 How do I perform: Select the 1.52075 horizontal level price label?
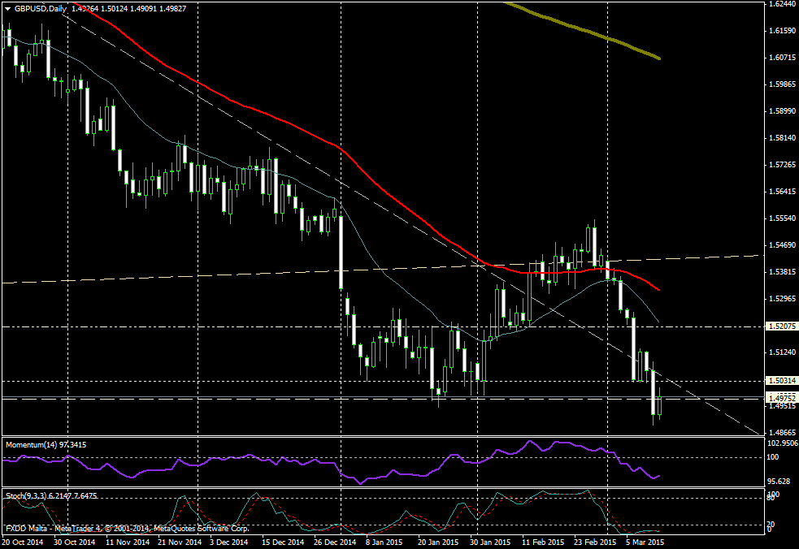click(x=781, y=326)
